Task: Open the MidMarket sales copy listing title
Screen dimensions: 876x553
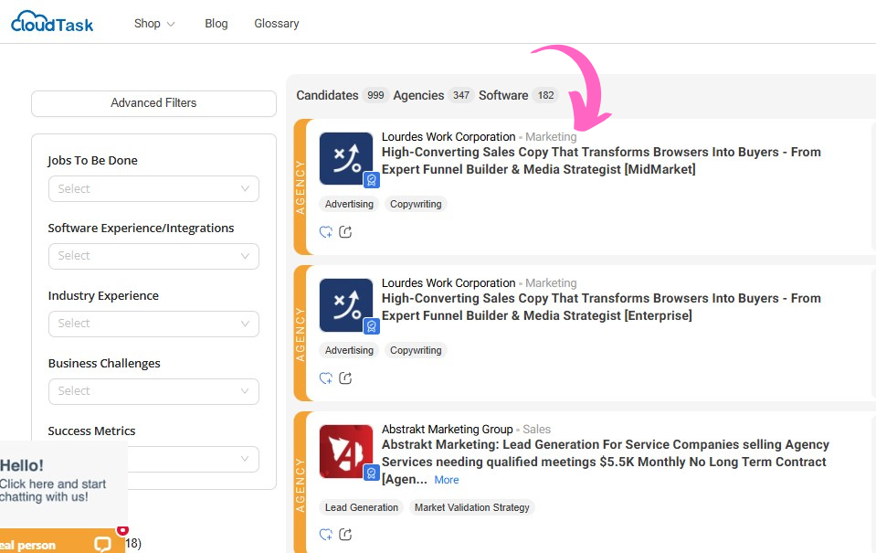Action: (601, 161)
